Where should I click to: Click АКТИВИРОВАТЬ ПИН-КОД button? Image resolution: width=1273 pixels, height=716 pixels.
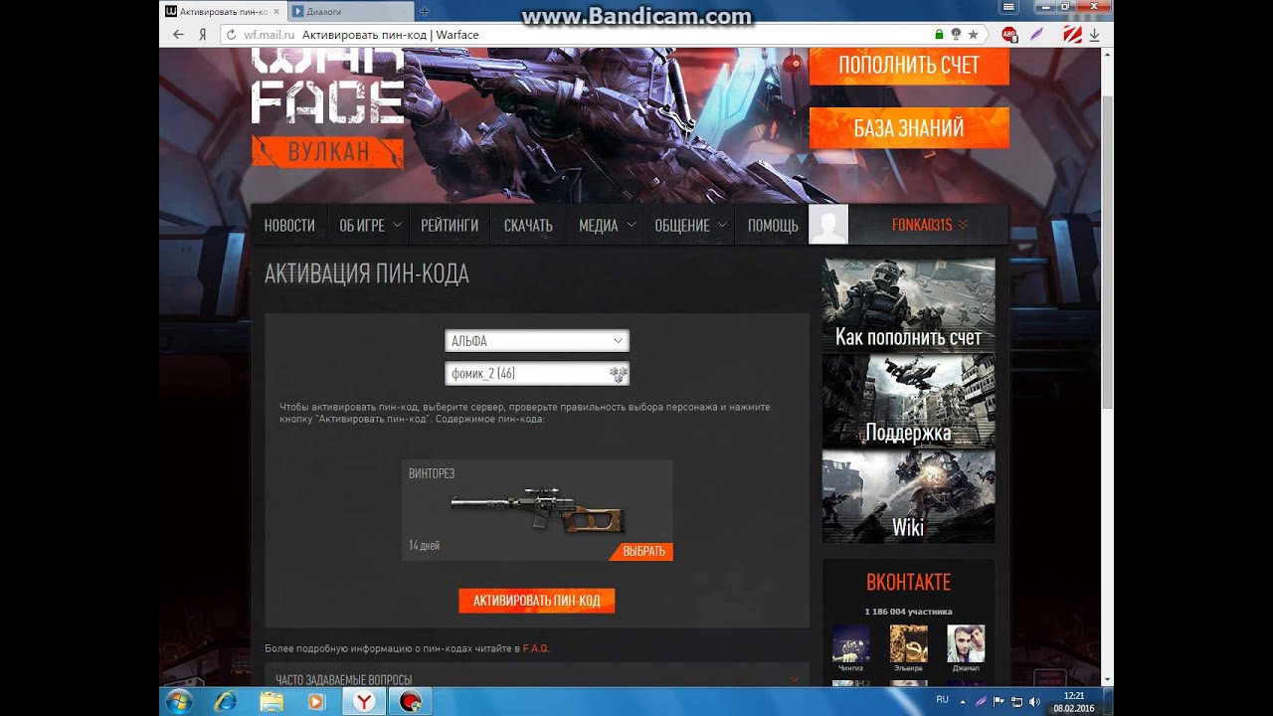(x=536, y=601)
